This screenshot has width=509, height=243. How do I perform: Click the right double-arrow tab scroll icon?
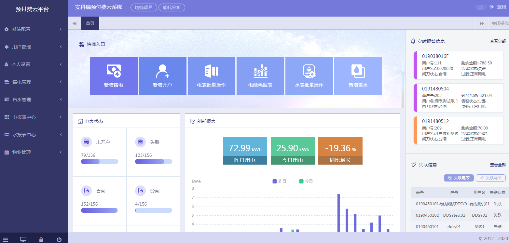(482, 23)
